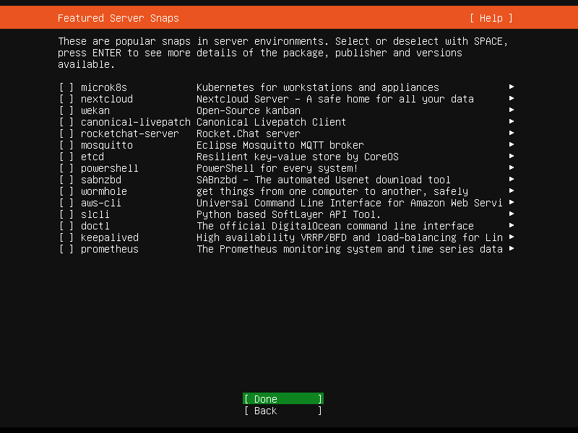Screen dimensions: 578x433
Task: Expand details arrow for etcd row
Action: click(512, 156)
